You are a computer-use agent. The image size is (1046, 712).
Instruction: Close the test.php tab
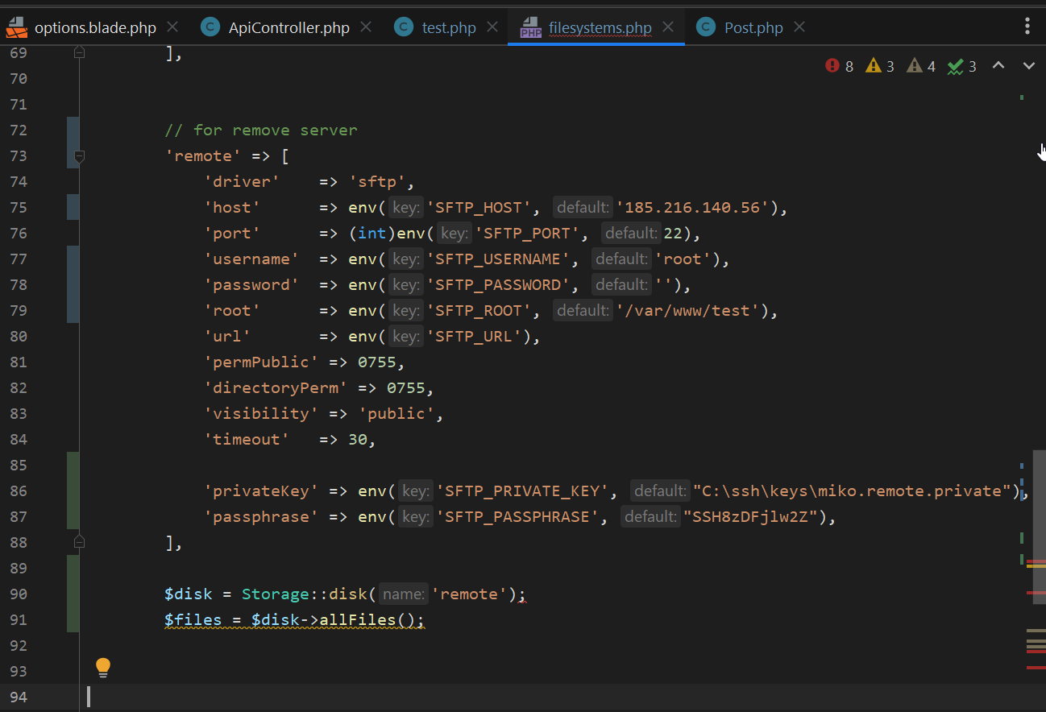(492, 27)
